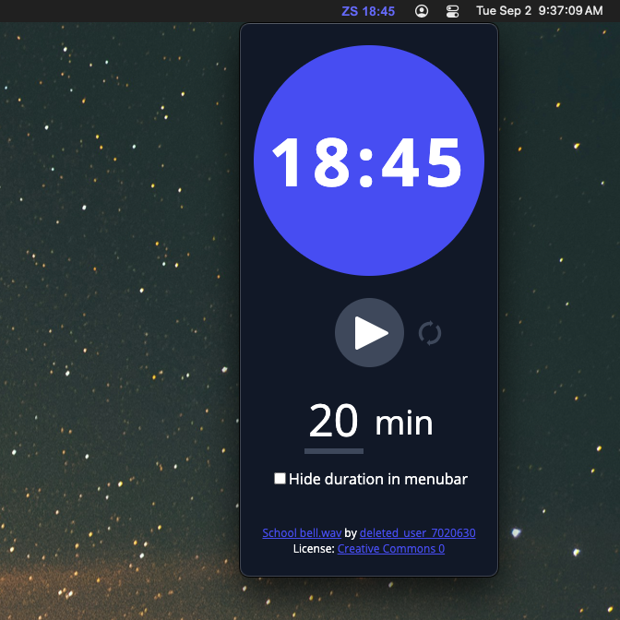Click the date and time in menu bar

point(540,11)
